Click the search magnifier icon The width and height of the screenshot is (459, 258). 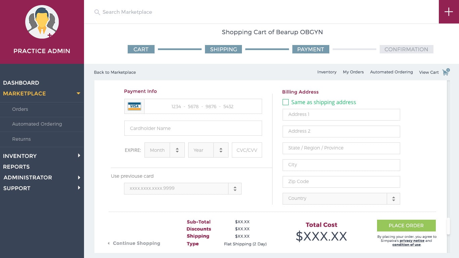coord(97,12)
